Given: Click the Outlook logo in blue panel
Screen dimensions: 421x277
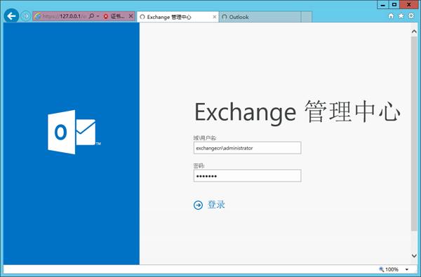Looking at the screenshot, I should click(x=74, y=132).
